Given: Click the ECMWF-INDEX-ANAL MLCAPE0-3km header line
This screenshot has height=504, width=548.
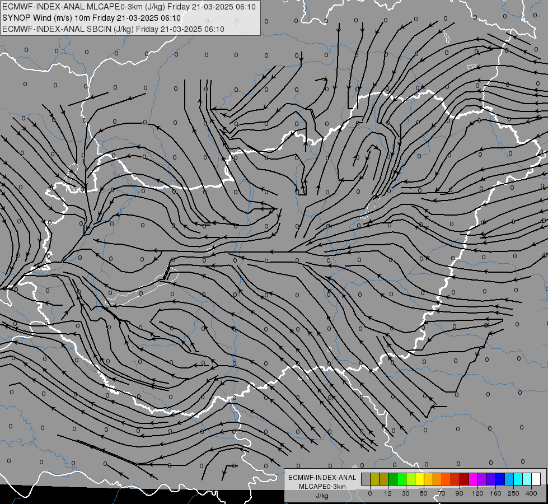Looking at the screenshot, I should [129, 7].
